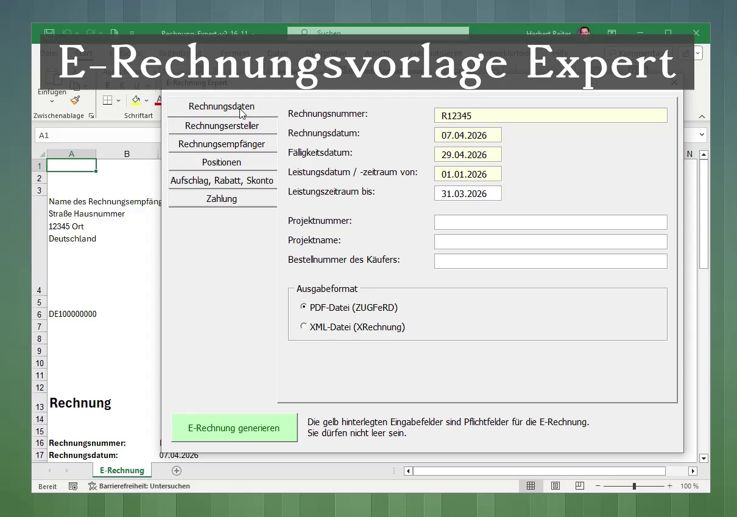
Task: Open the share dropdown arrow at top right
Action: click(698, 54)
